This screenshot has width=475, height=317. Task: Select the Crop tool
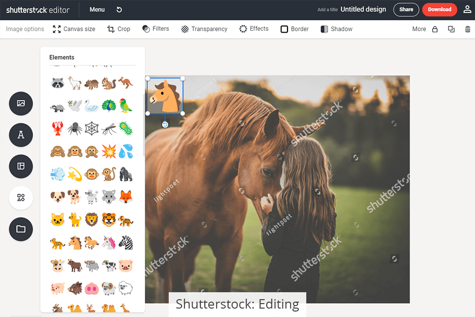coord(118,29)
